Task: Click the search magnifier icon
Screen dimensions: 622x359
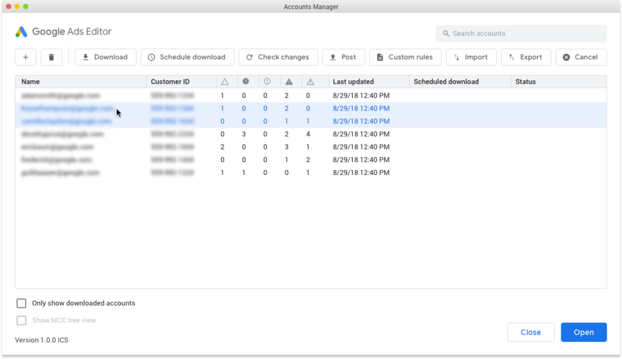Action: pyautogui.click(x=446, y=34)
